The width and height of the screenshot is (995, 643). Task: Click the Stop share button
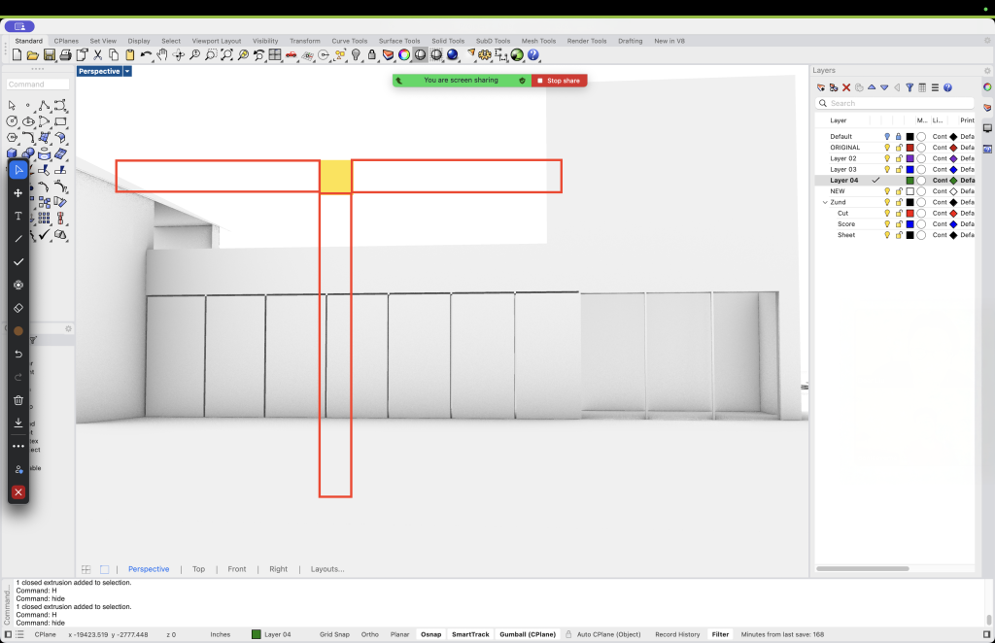(x=562, y=81)
